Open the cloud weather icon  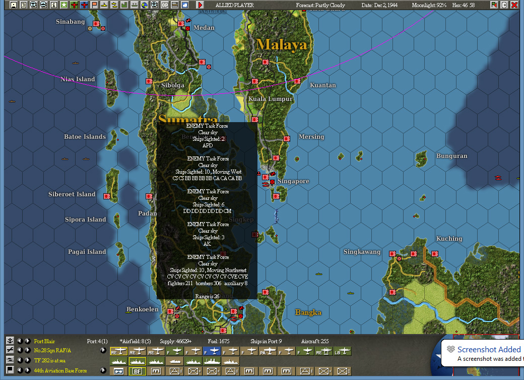[x=185, y=5]
